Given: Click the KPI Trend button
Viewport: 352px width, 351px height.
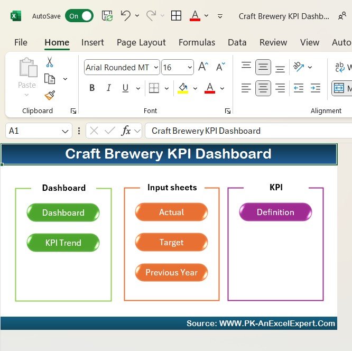Looking at the screenshot, I should point(63,243).
